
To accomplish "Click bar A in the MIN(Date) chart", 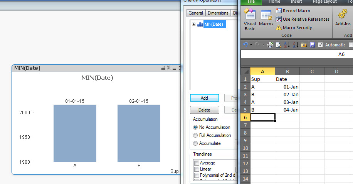I will point(75,133).
